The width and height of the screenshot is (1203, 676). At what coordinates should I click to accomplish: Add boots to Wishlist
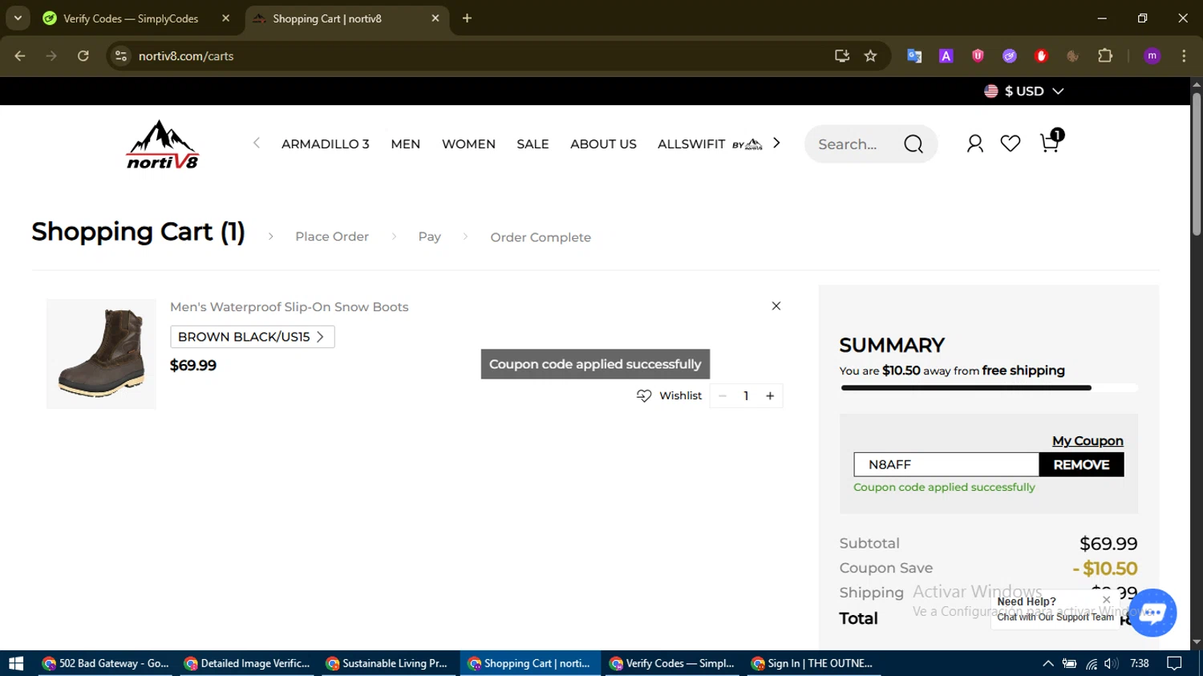click(x=669, y=395)
